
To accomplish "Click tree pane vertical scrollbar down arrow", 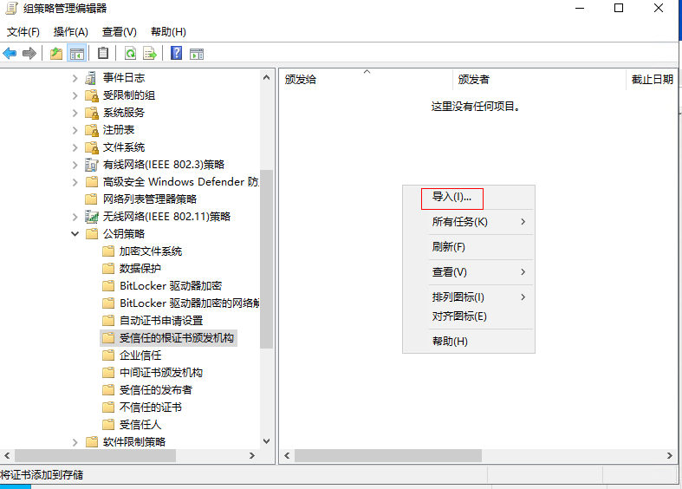I will point(267,441).
